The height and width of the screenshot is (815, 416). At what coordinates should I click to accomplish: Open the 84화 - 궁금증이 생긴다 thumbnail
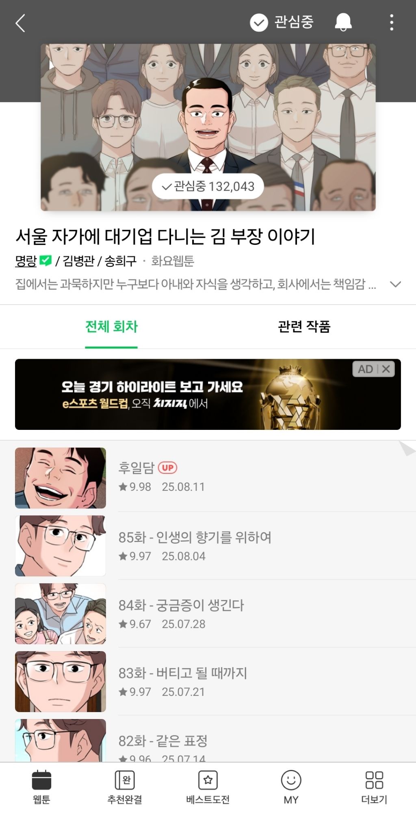(x=61, y=614)
